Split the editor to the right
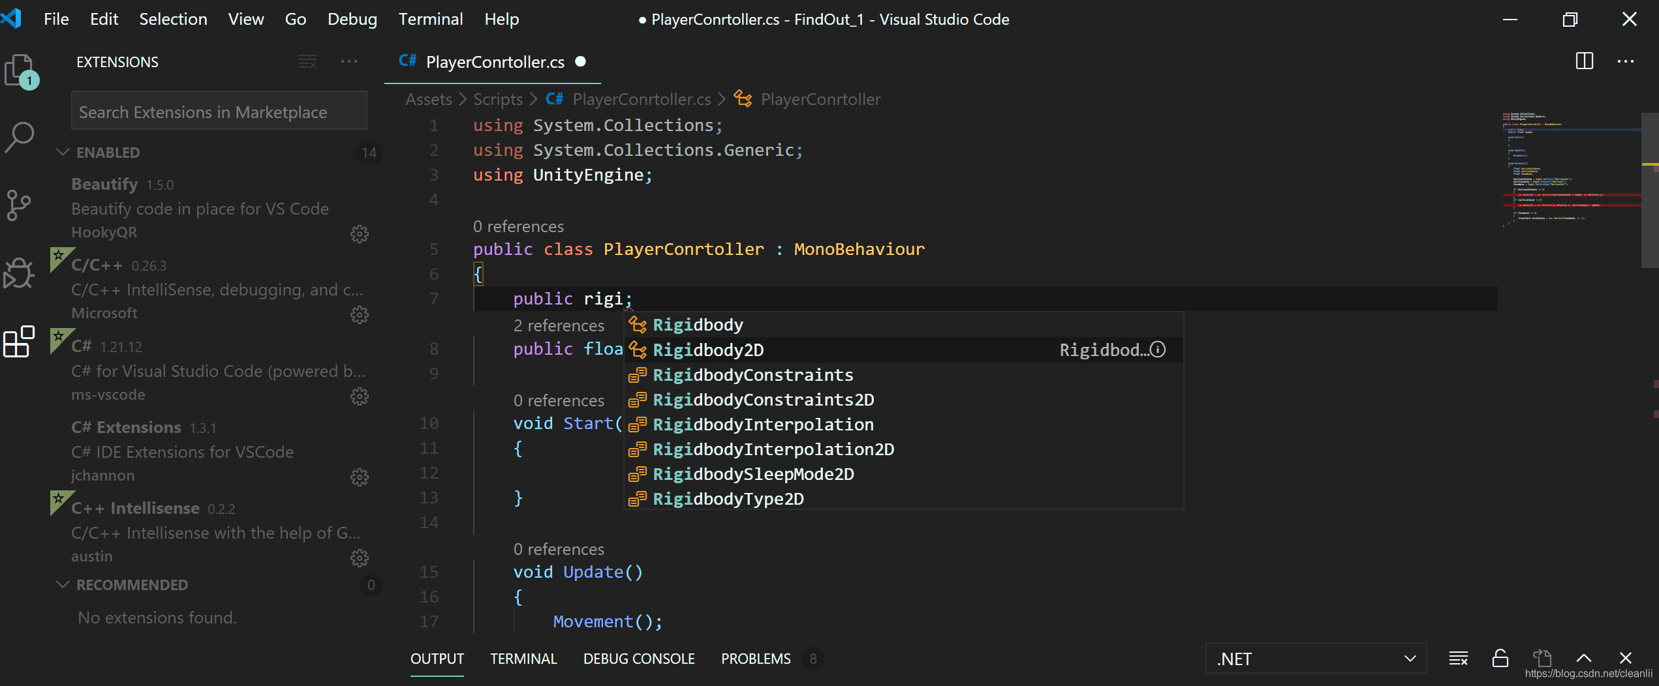Screen dimensions: 1659x686 [1584, 61]
